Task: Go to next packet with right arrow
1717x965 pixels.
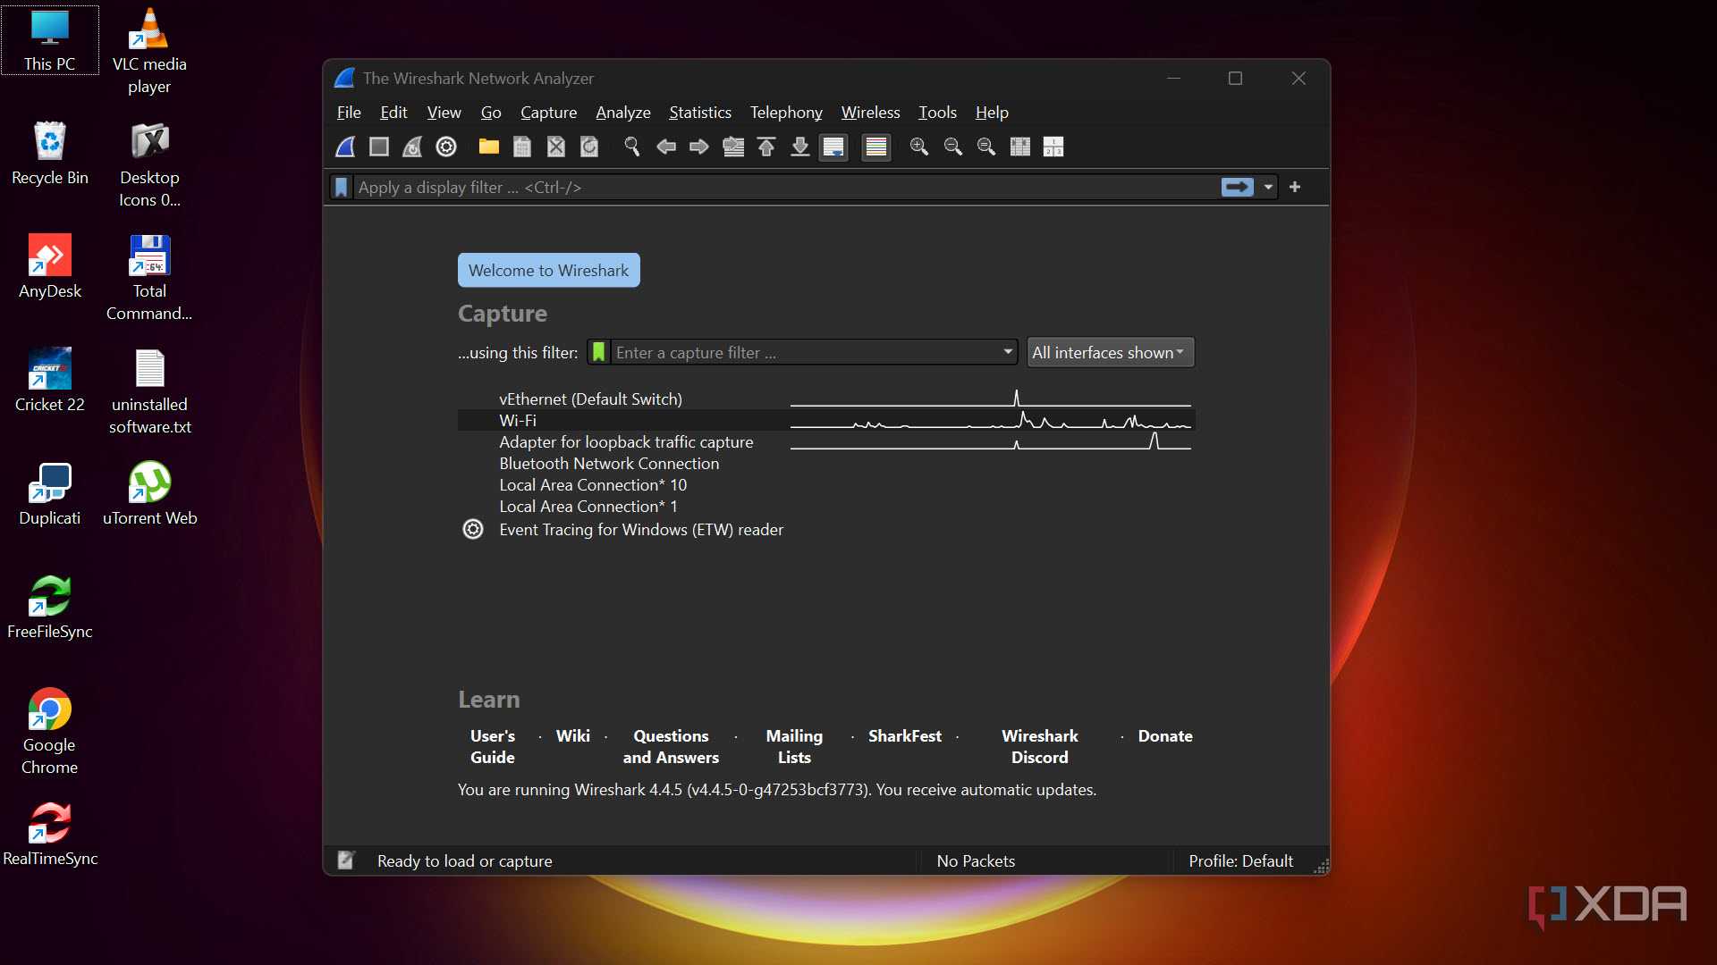Action: (699, 147)
